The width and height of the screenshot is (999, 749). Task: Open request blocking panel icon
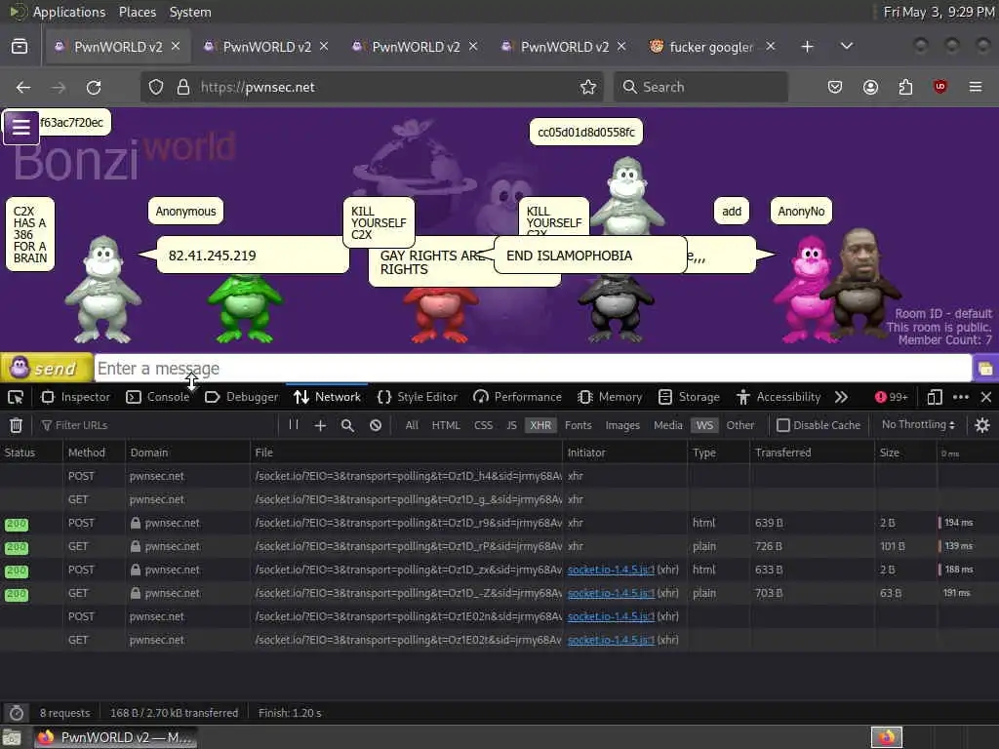[376, 425]
